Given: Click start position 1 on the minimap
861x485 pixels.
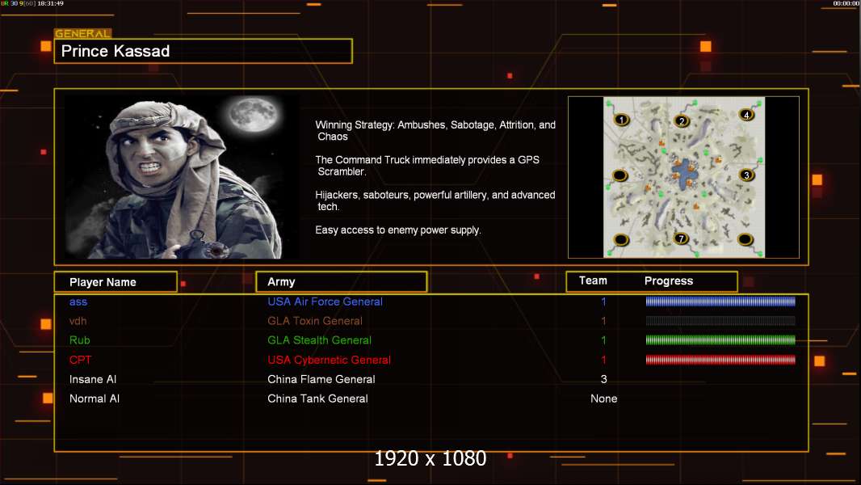Looking at the screenshot, I should point(622,119).
